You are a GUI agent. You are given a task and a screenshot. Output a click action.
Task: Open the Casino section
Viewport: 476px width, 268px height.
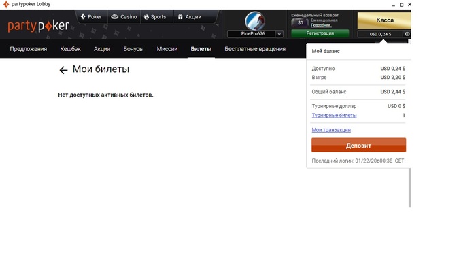124,17
